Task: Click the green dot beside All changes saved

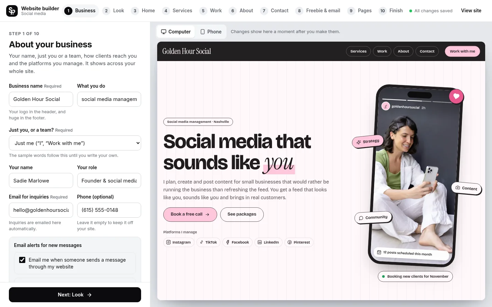Action: 411,11
